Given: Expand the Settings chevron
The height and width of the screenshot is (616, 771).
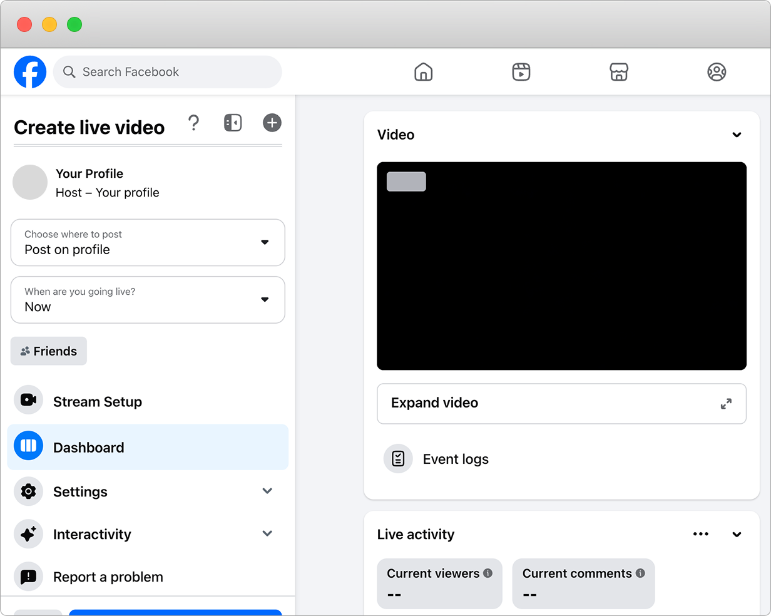Looking at the screenshot, I should click(x=267, y=491).
